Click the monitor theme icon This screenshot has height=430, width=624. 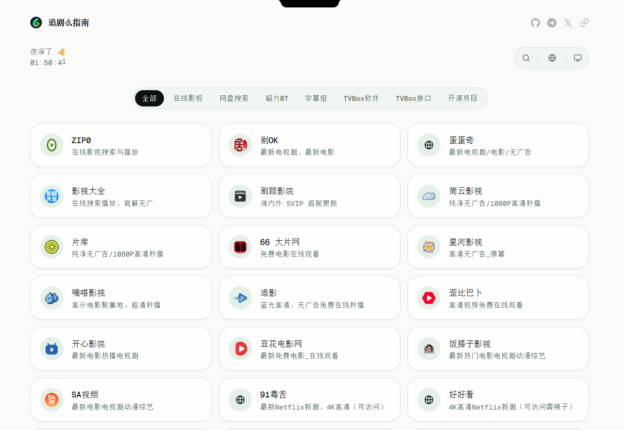coord(578,58)
